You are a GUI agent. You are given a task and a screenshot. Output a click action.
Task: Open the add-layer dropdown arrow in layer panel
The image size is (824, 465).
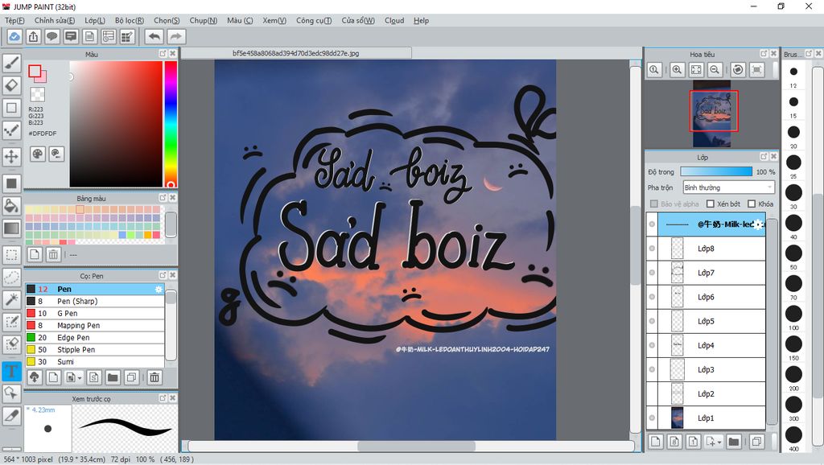pos(719,442)
